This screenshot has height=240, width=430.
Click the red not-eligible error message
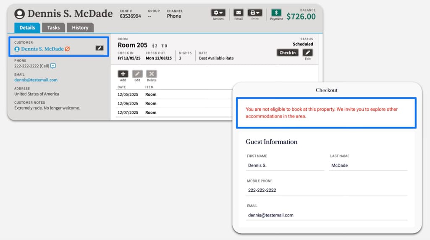[321, 112]
